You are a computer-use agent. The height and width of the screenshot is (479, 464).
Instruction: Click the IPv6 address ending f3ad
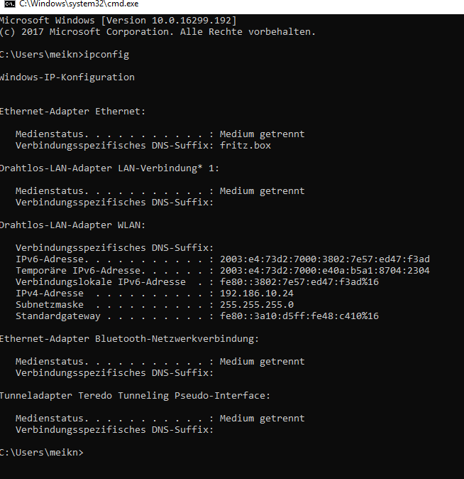click(324, 259)
